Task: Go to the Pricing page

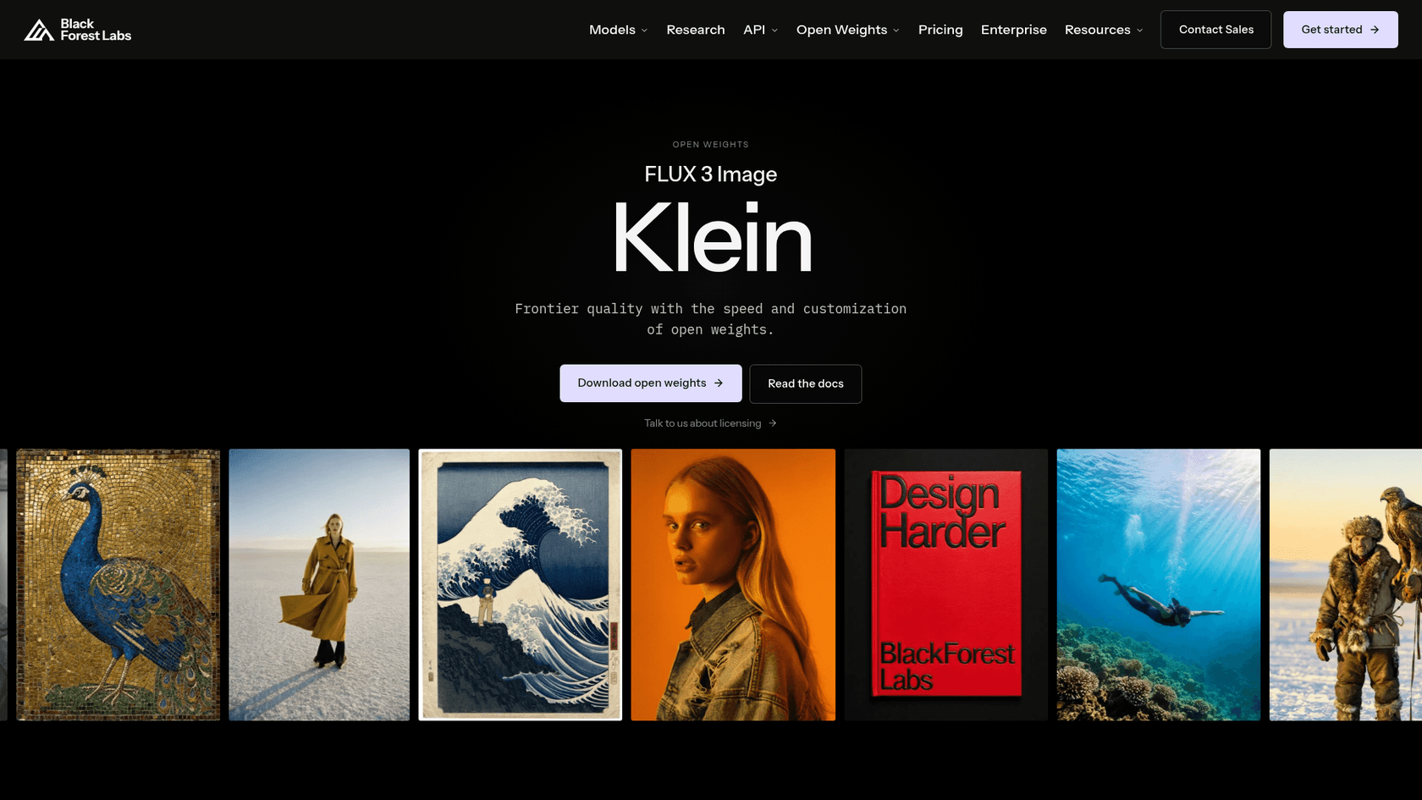Action: coord(940,30)
